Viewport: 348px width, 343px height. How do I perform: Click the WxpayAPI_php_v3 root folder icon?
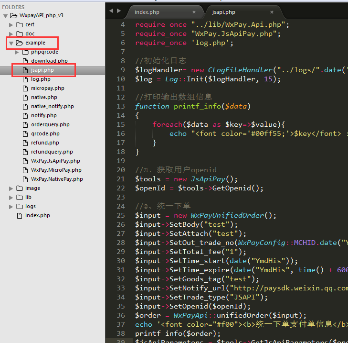14,16
